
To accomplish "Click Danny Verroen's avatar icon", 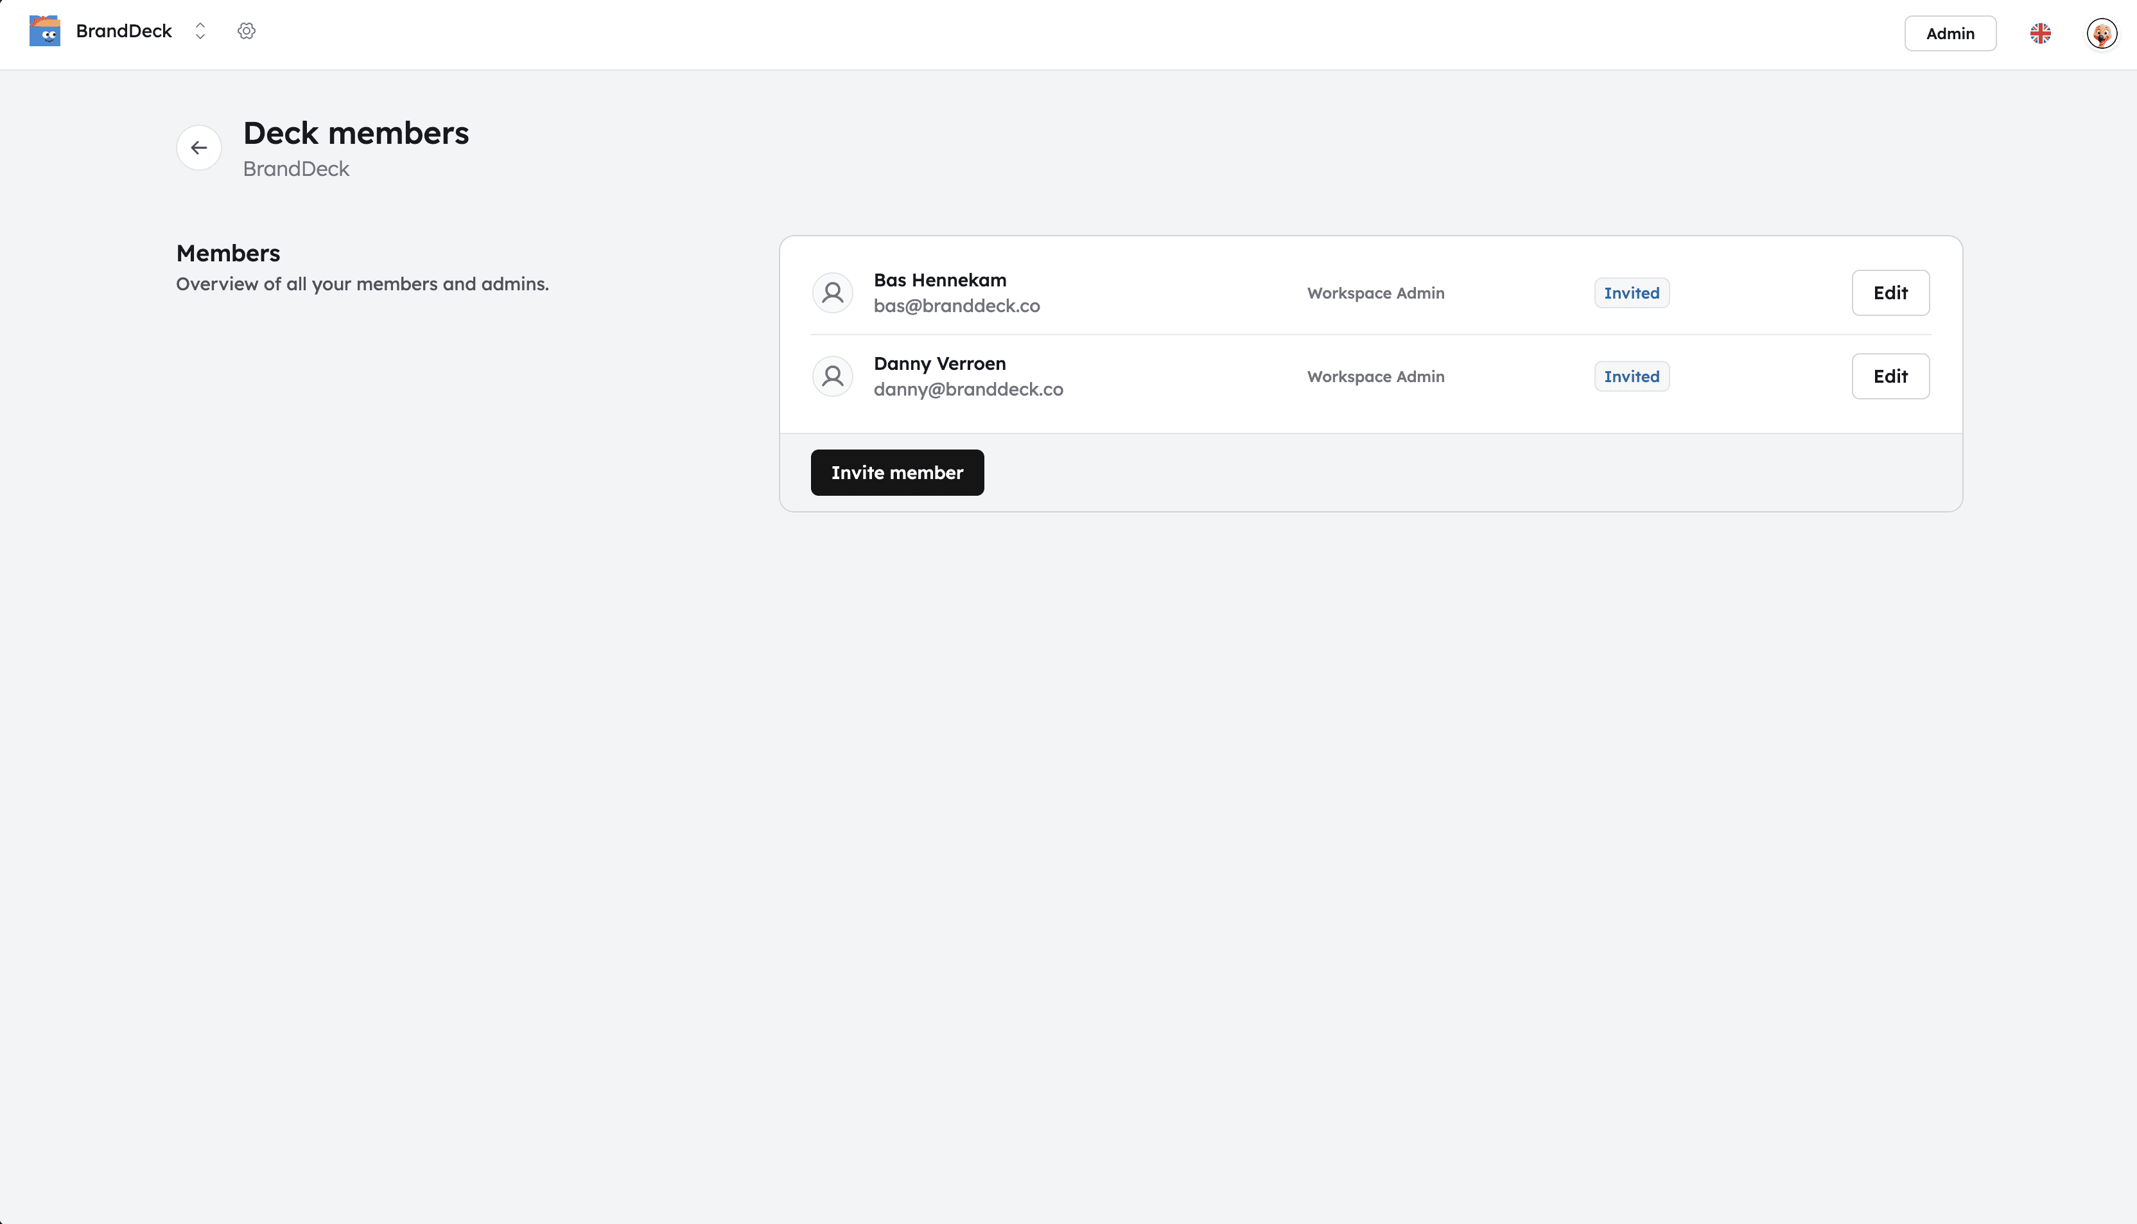I will (x=832, y=376).
